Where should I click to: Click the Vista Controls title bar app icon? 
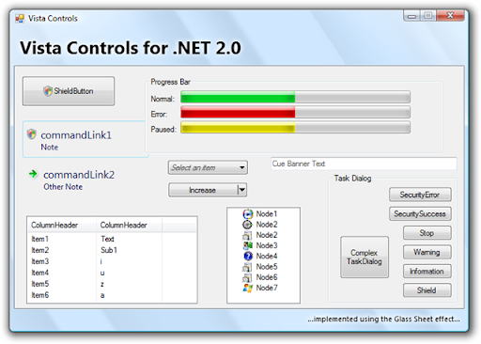click(x=20, y=19)
